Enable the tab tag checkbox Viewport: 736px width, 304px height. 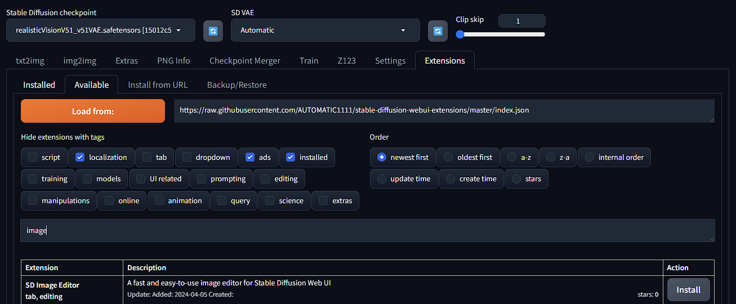point(147,157)
